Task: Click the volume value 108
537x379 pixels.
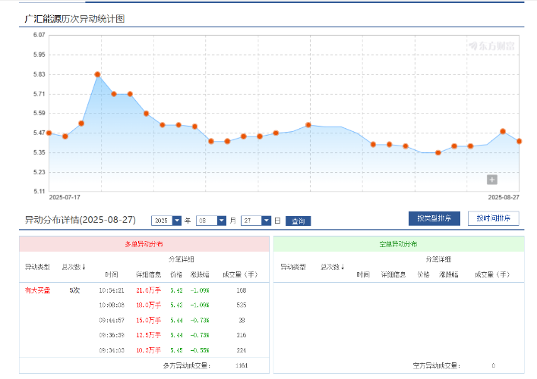Action: click(241, 290)
